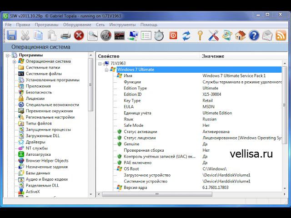Select Загруженные DLL in the tree

pos(43,136)
